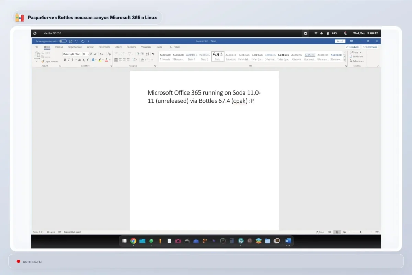
Task: Align text left
Action: pyautogui.click(x=116, y=60)
